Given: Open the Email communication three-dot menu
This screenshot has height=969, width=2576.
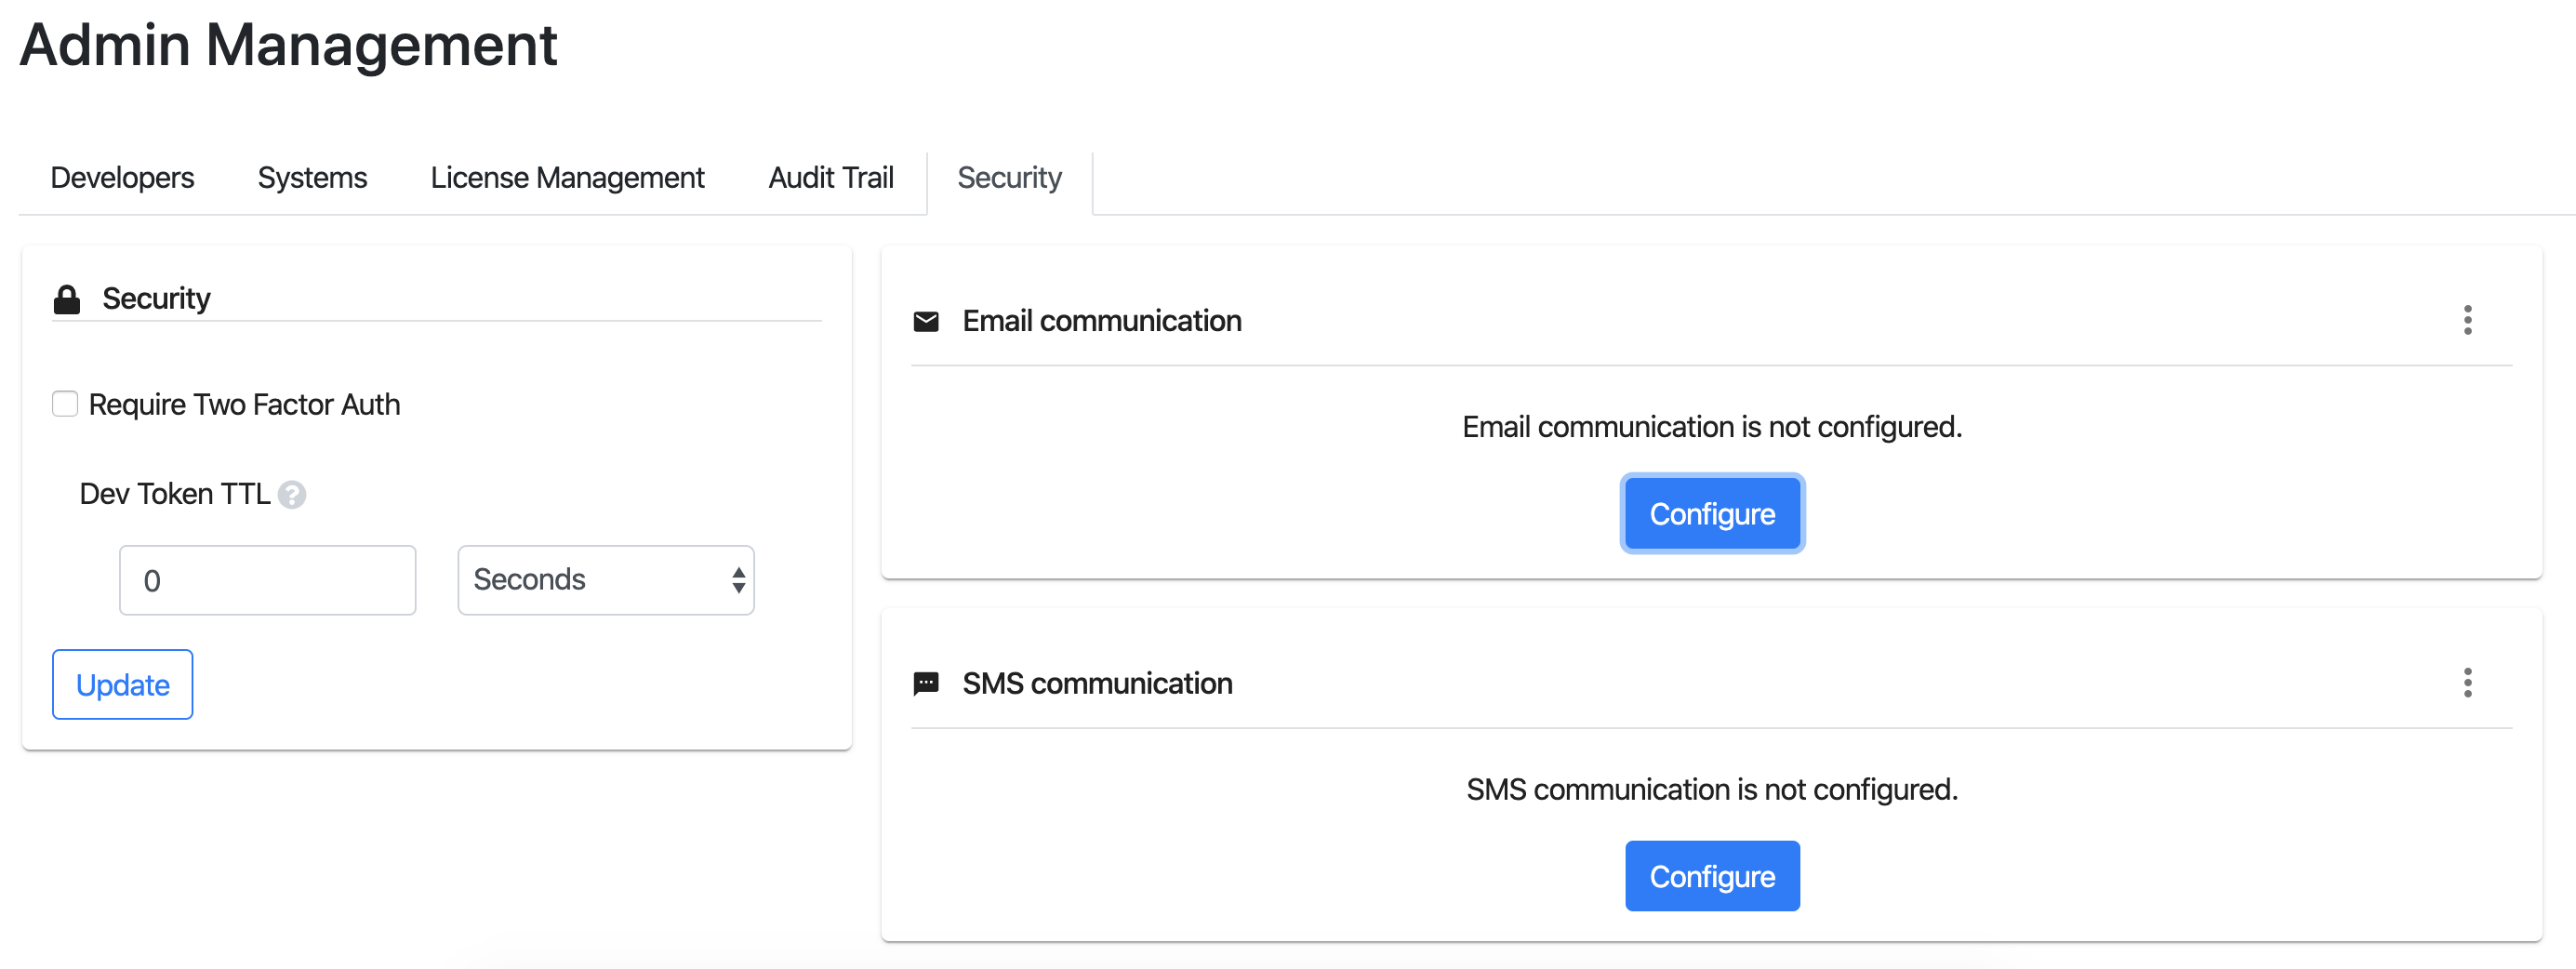Looking at the screenshot, I should pyautogui.click(x=2467, y=321).
